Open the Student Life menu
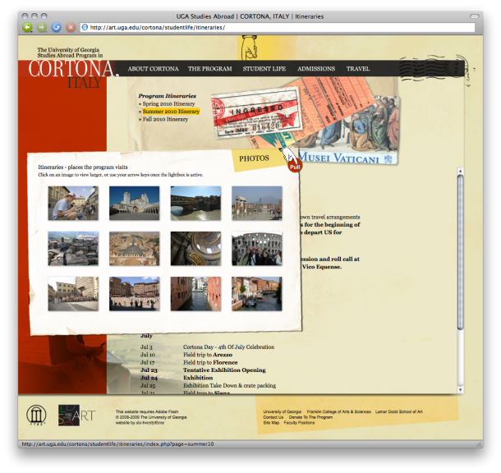Viewport: 501px width, 473px height. coord(264,69)
